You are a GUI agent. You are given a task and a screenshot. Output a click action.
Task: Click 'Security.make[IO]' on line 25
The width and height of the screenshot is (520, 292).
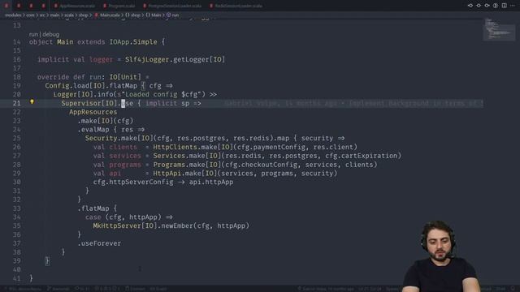pyautogui.click(x=119, y=139)
